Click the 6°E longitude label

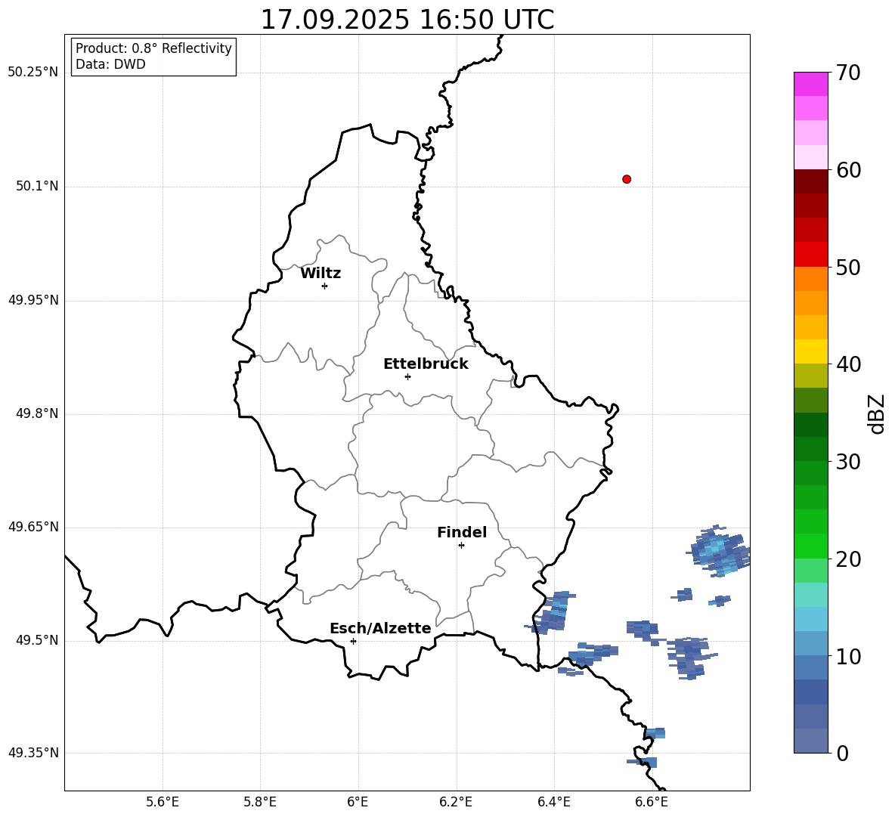click(x=358, y=802)
